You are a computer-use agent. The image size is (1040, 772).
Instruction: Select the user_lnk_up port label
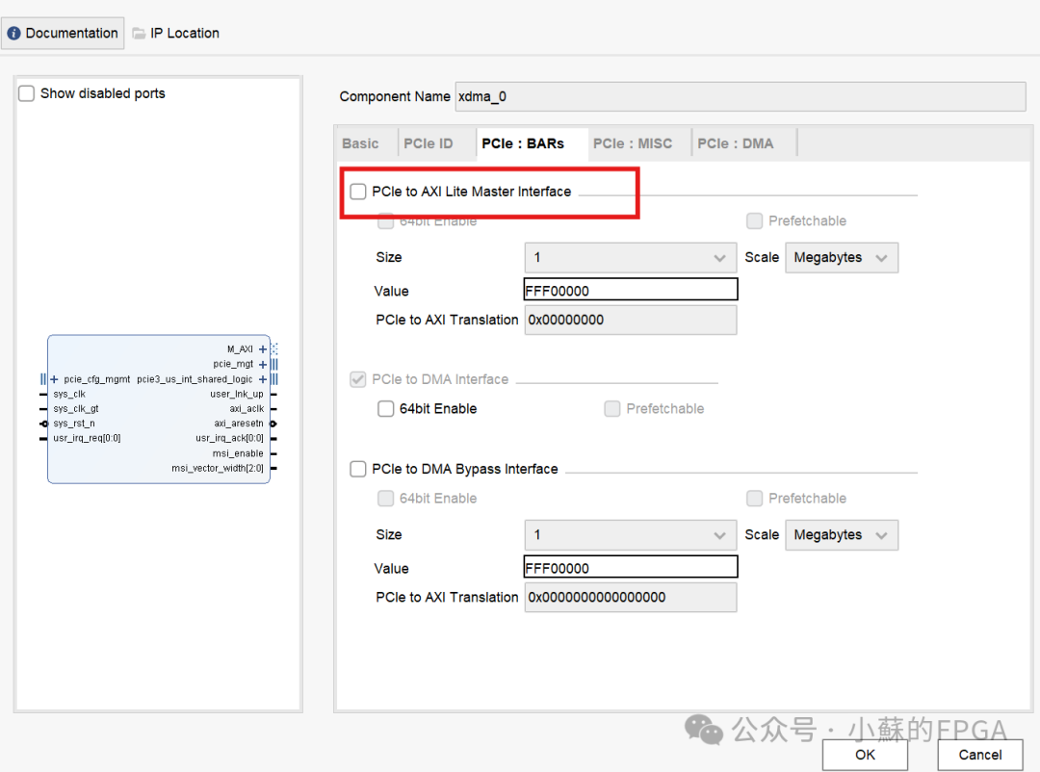237,394
